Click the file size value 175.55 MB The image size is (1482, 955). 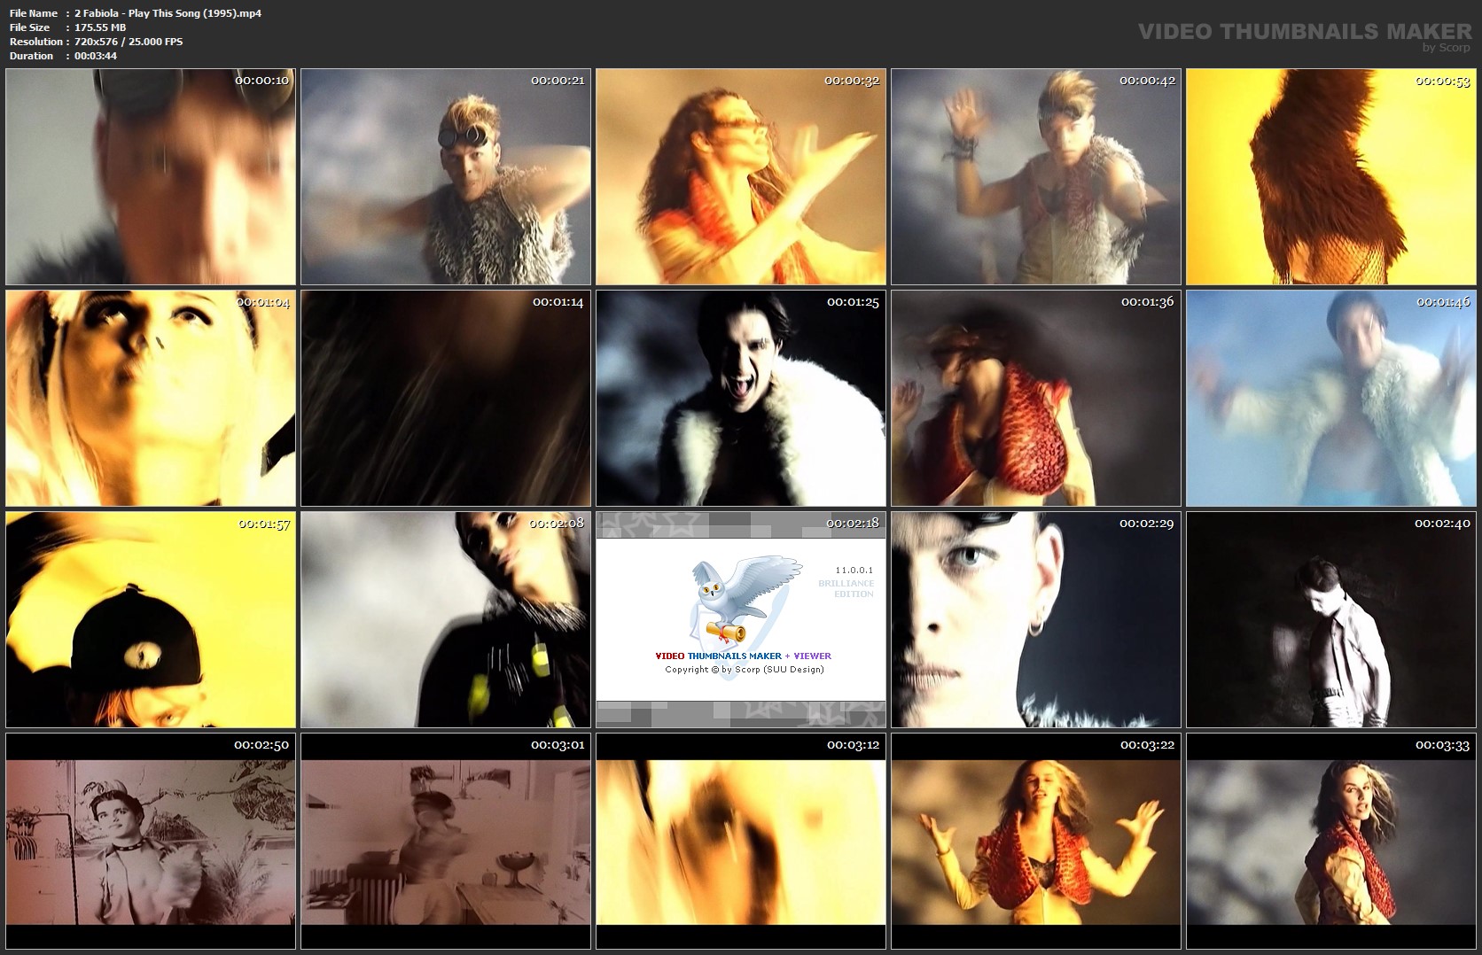pyautogui.click(x=100, y=27)
